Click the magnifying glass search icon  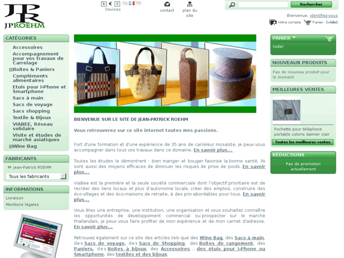click(232, 5)
